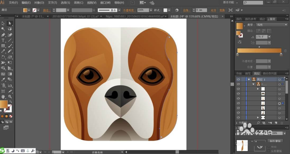Open the 对象(O) menu
The width and height of the screenshot is (290, 154).
click(39, 3)
